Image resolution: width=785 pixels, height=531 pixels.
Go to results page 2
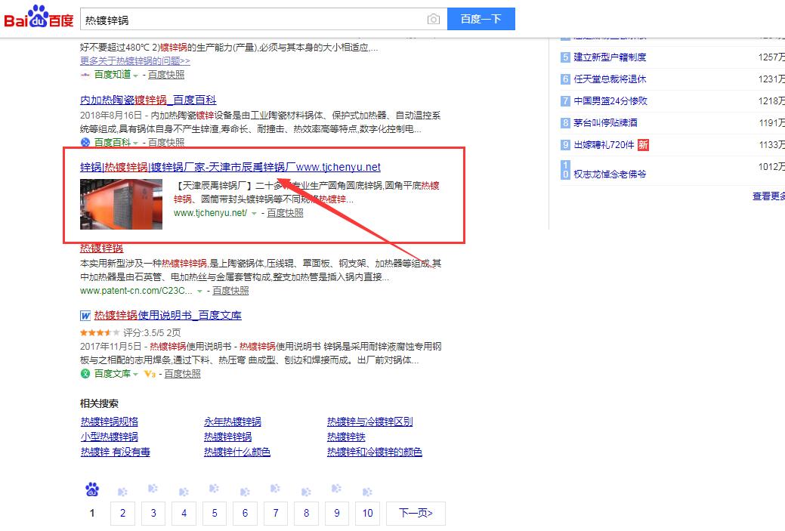(x=122, y=514)
